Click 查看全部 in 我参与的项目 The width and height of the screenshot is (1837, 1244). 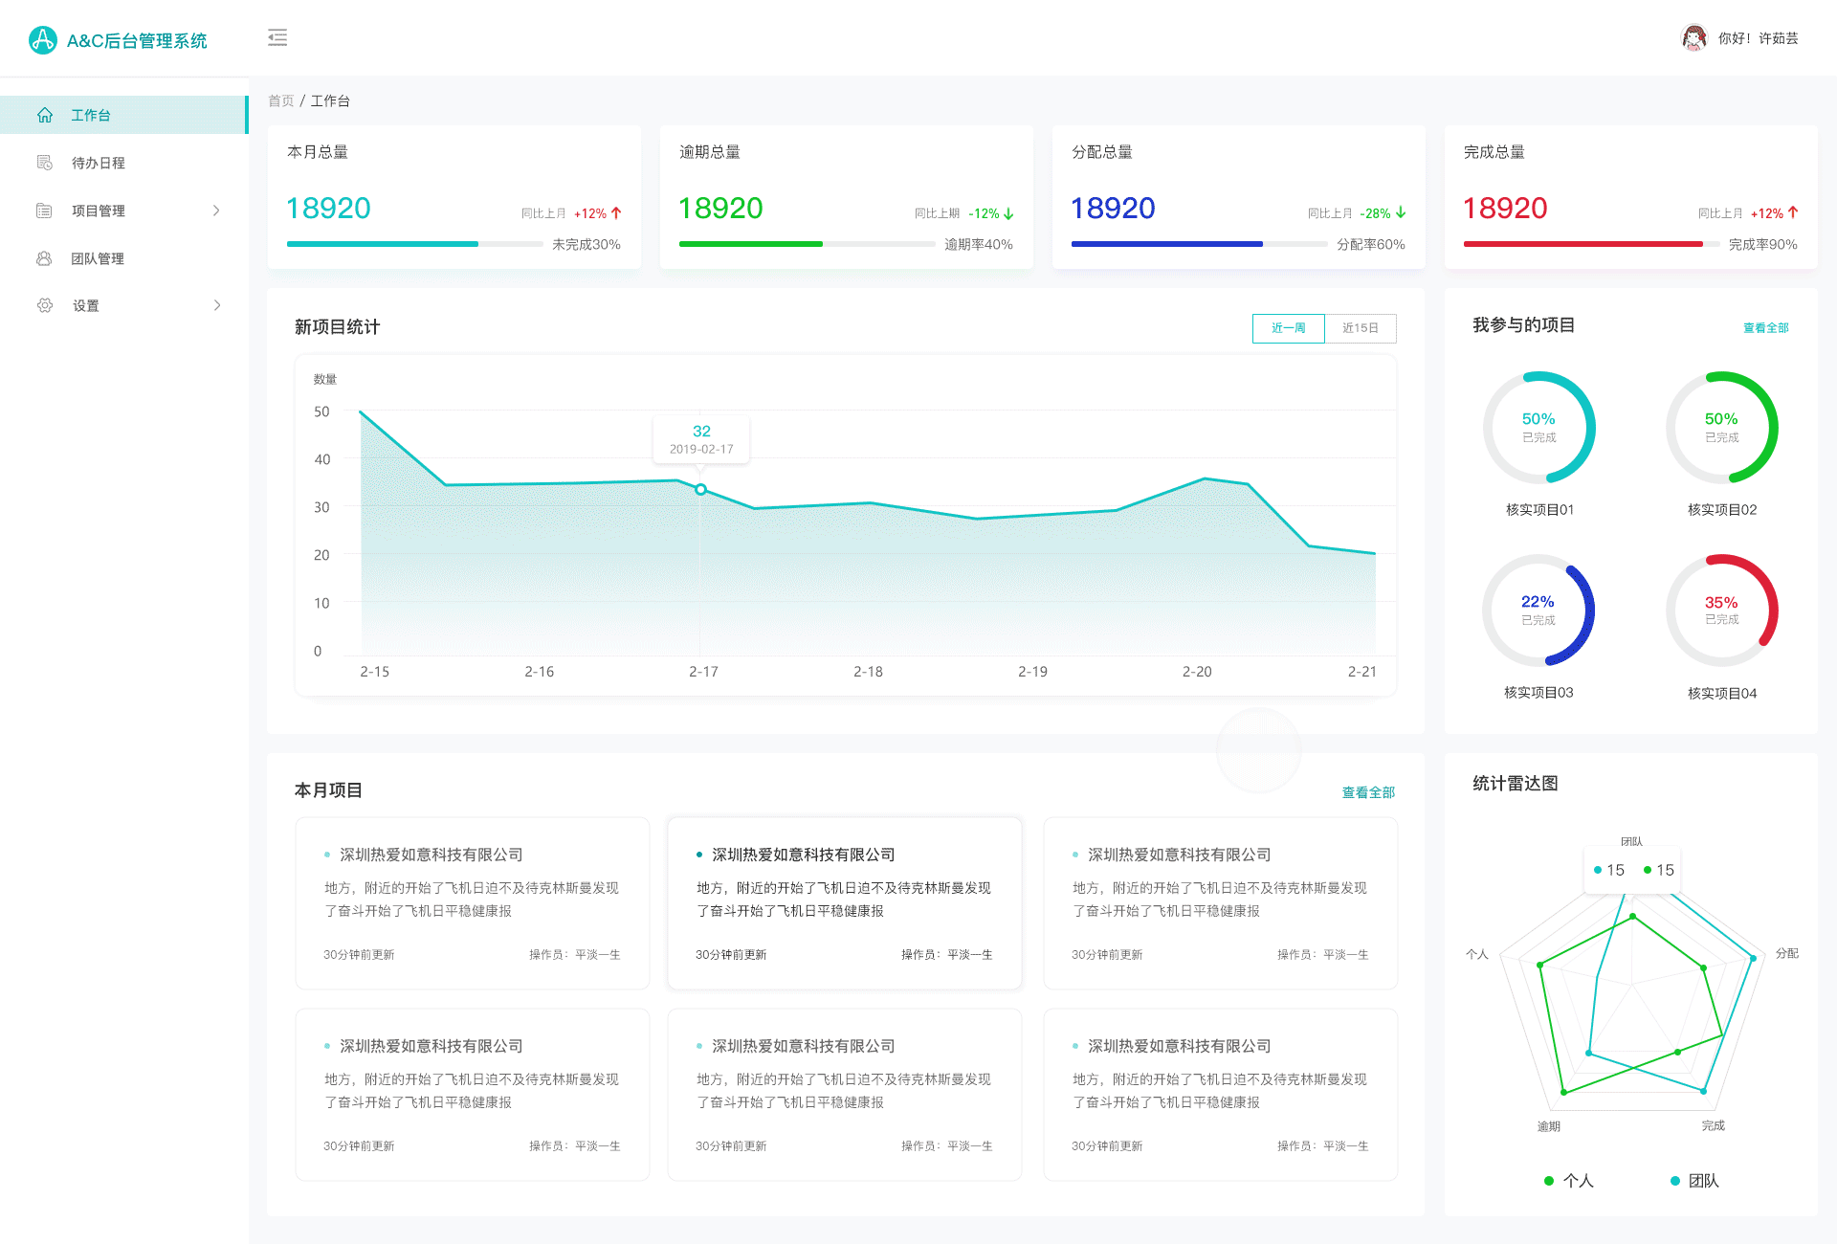pyautogui.click(x=1765, y=328)
